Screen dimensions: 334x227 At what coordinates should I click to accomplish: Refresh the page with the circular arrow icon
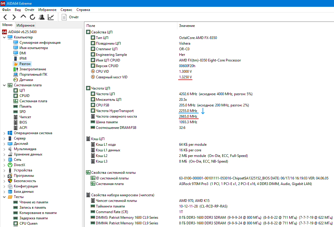[x=32, y=17]
